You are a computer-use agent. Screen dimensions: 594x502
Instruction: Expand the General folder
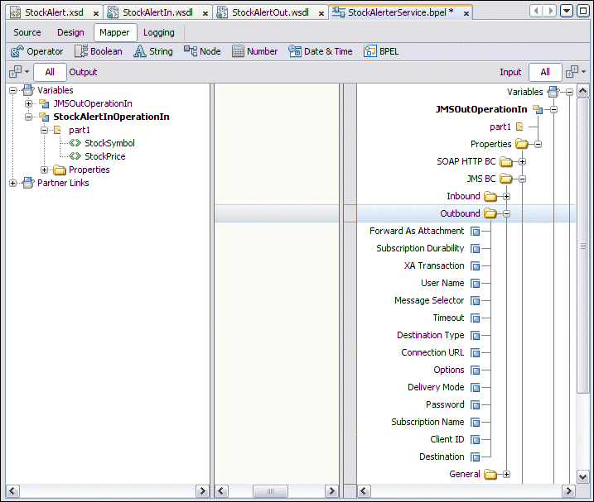point(506,474)
